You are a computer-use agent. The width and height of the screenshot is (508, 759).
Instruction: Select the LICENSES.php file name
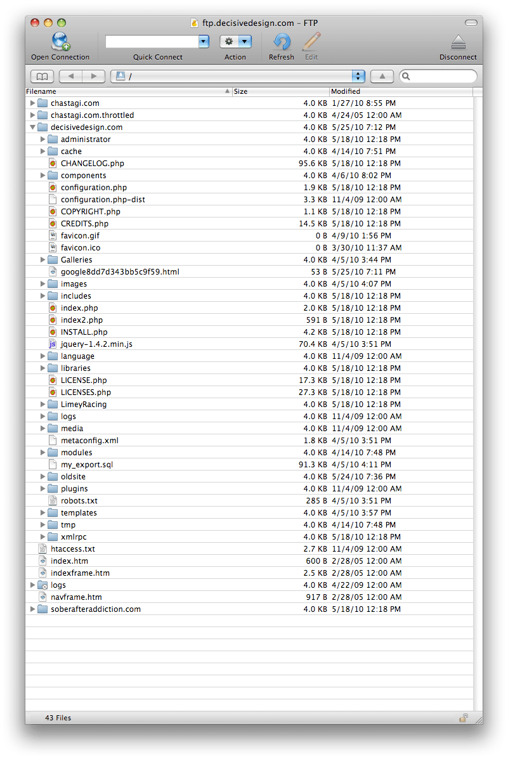tap(86, 392)
